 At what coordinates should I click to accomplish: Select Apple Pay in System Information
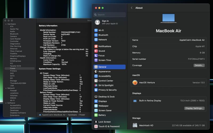(14, 29)
